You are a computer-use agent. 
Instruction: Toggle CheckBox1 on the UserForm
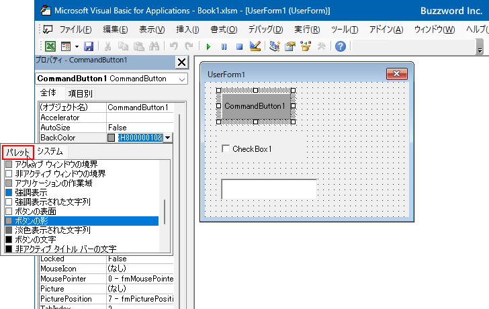click(226, 148)
